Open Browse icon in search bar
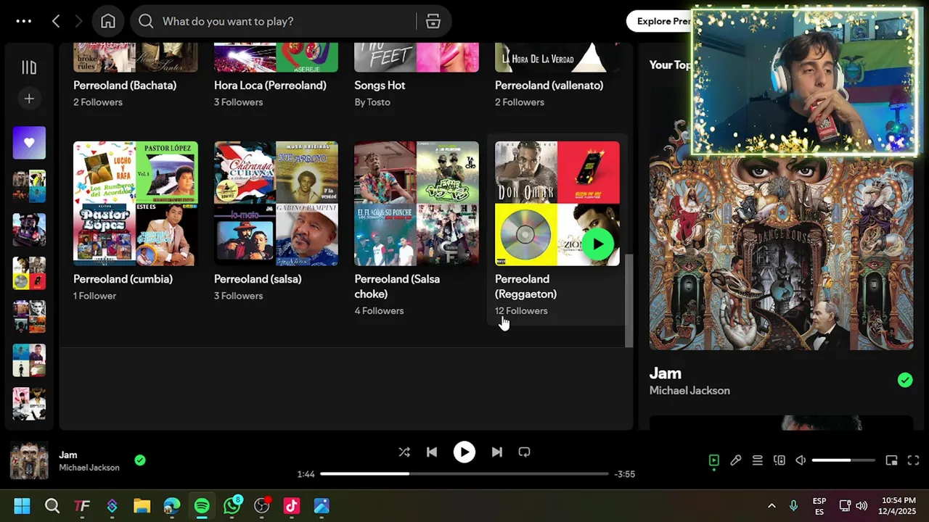929x522 pixels. tap(433, 21)
